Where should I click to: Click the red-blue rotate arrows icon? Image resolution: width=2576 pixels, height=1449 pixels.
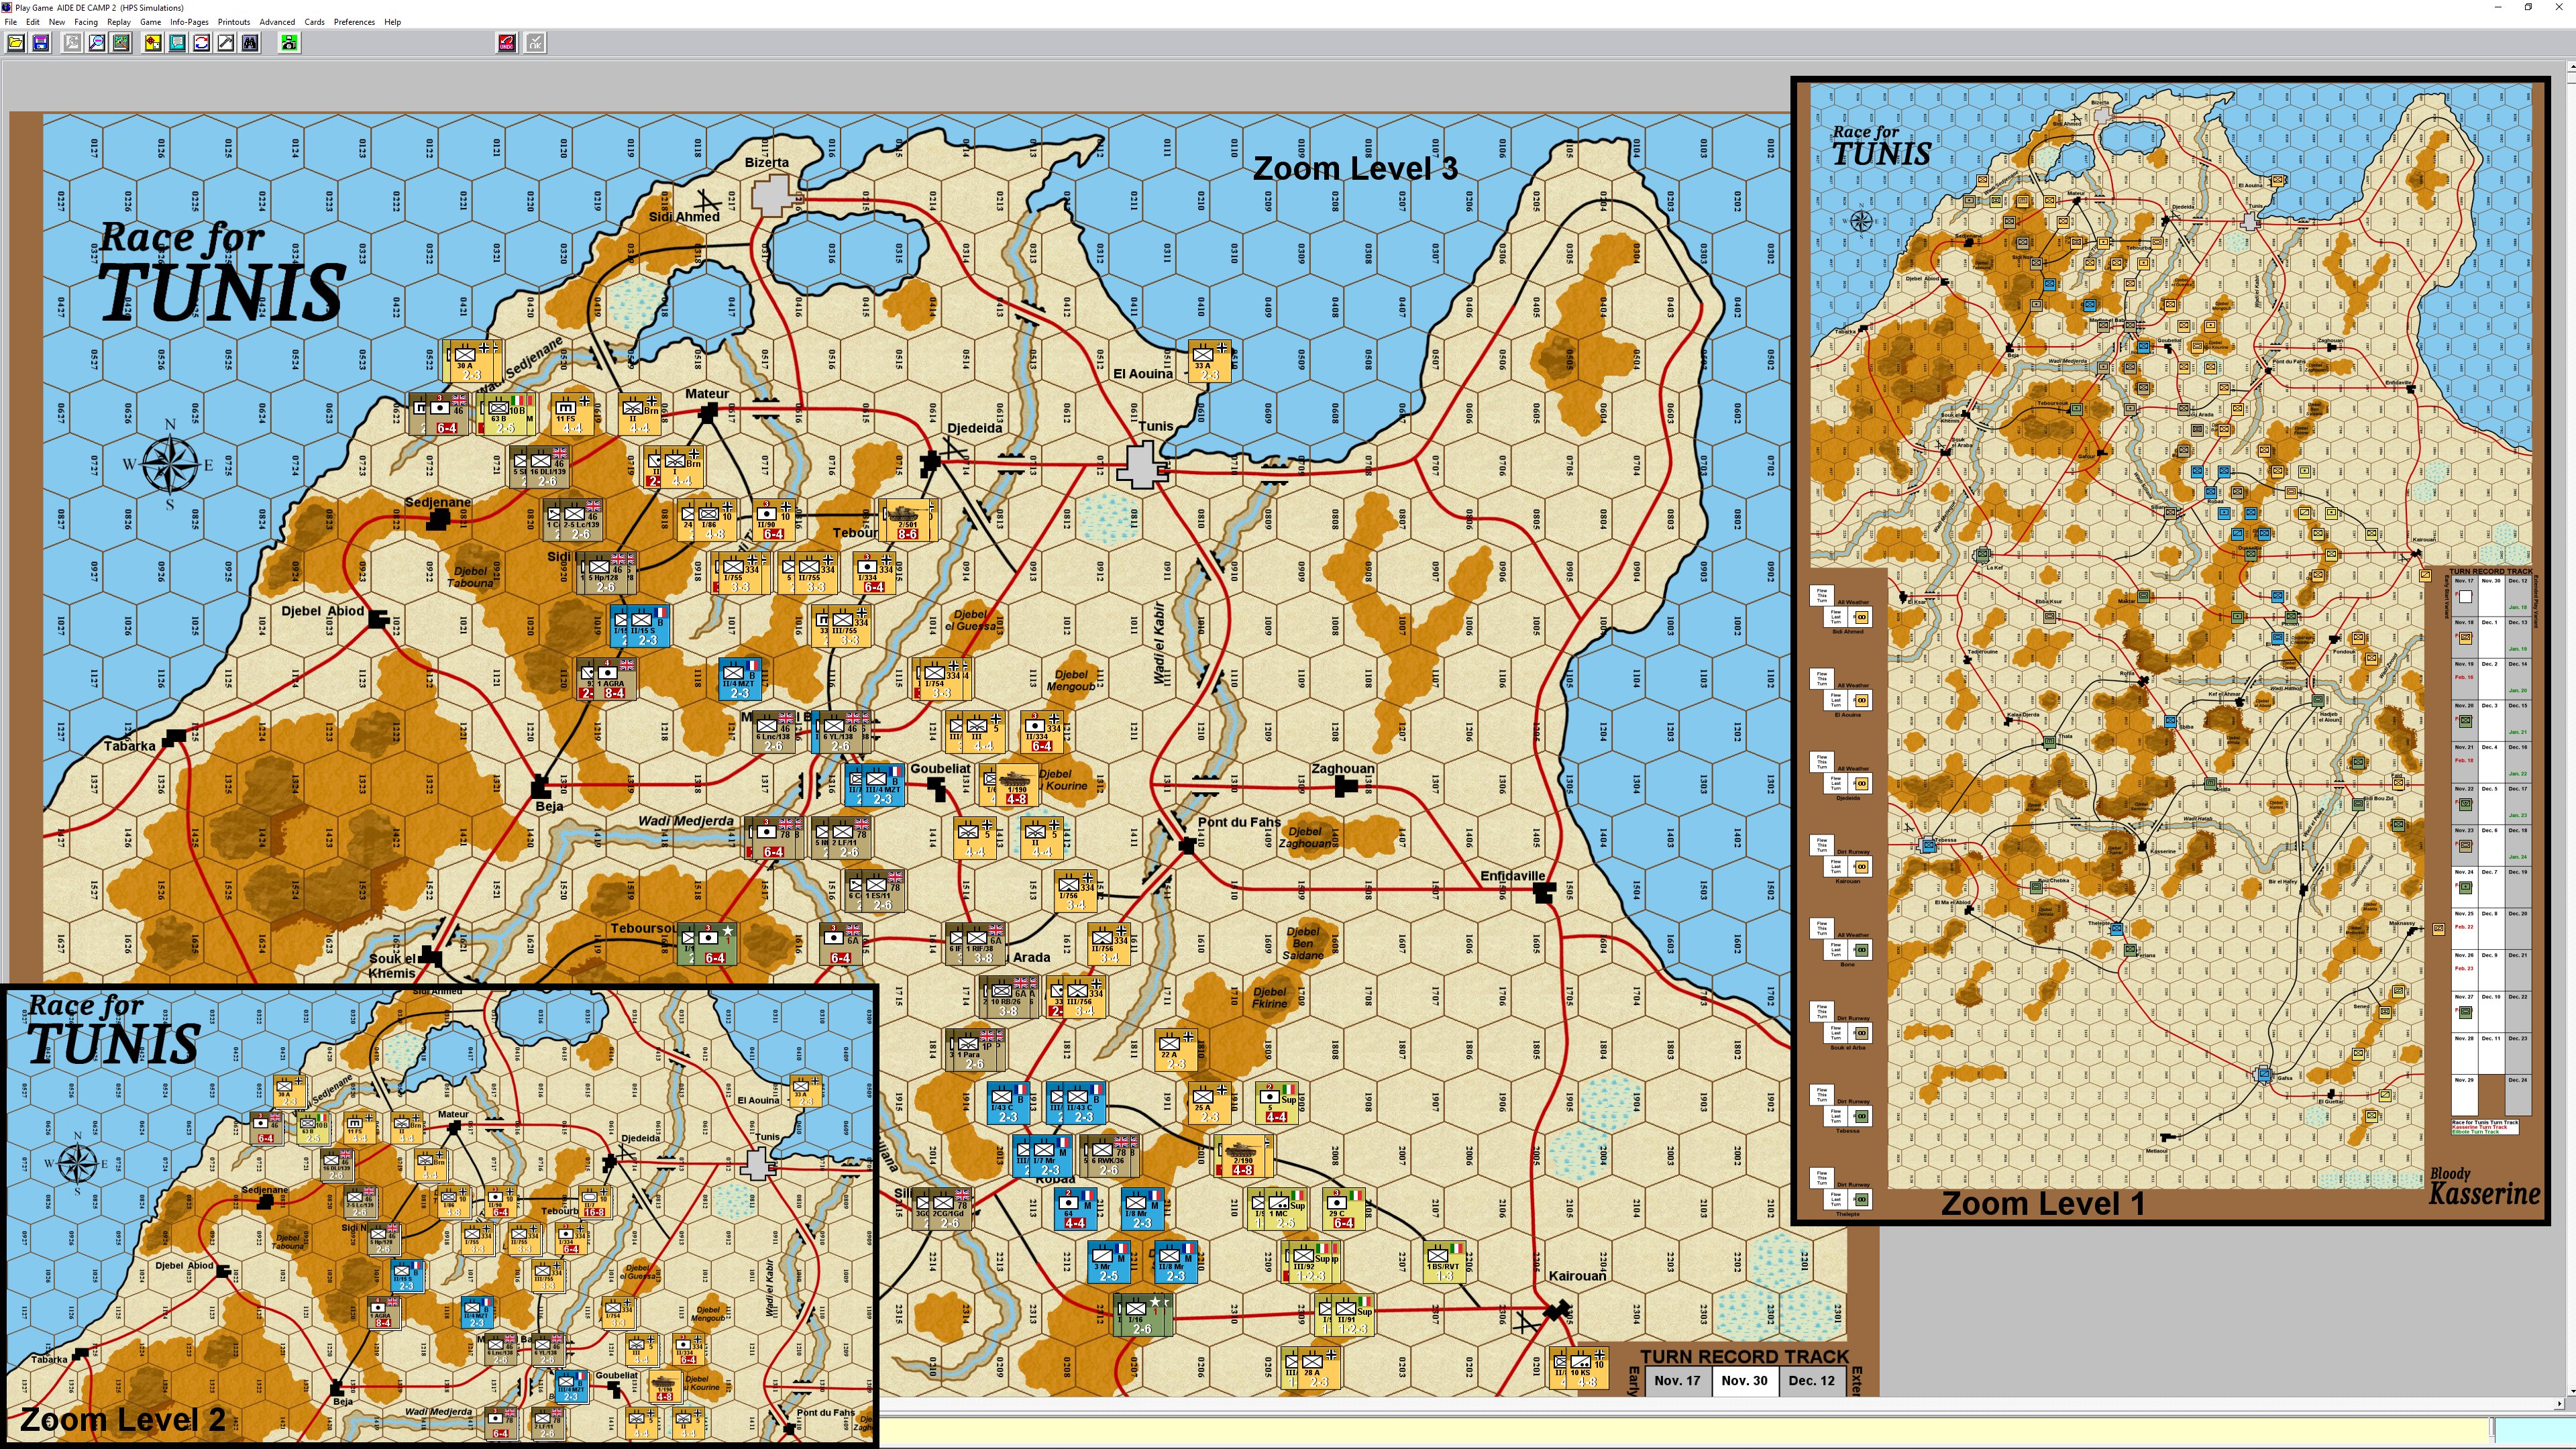click(201, 43)
